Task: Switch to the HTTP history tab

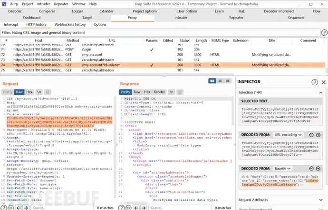Action: coord(36,24)
